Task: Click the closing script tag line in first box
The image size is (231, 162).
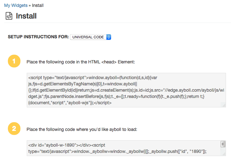Action: click(70, 103)
